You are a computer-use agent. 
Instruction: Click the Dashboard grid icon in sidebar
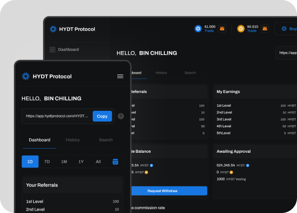52,50
